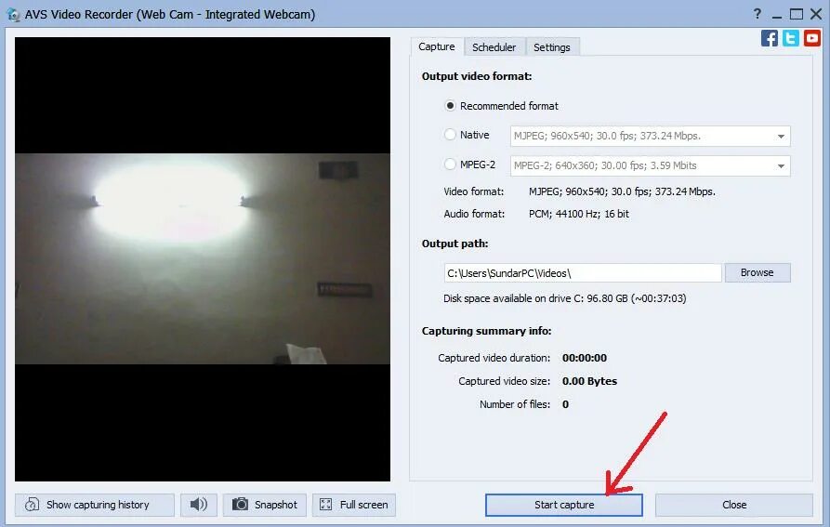Open the Facebook page icon

[770, 38]
